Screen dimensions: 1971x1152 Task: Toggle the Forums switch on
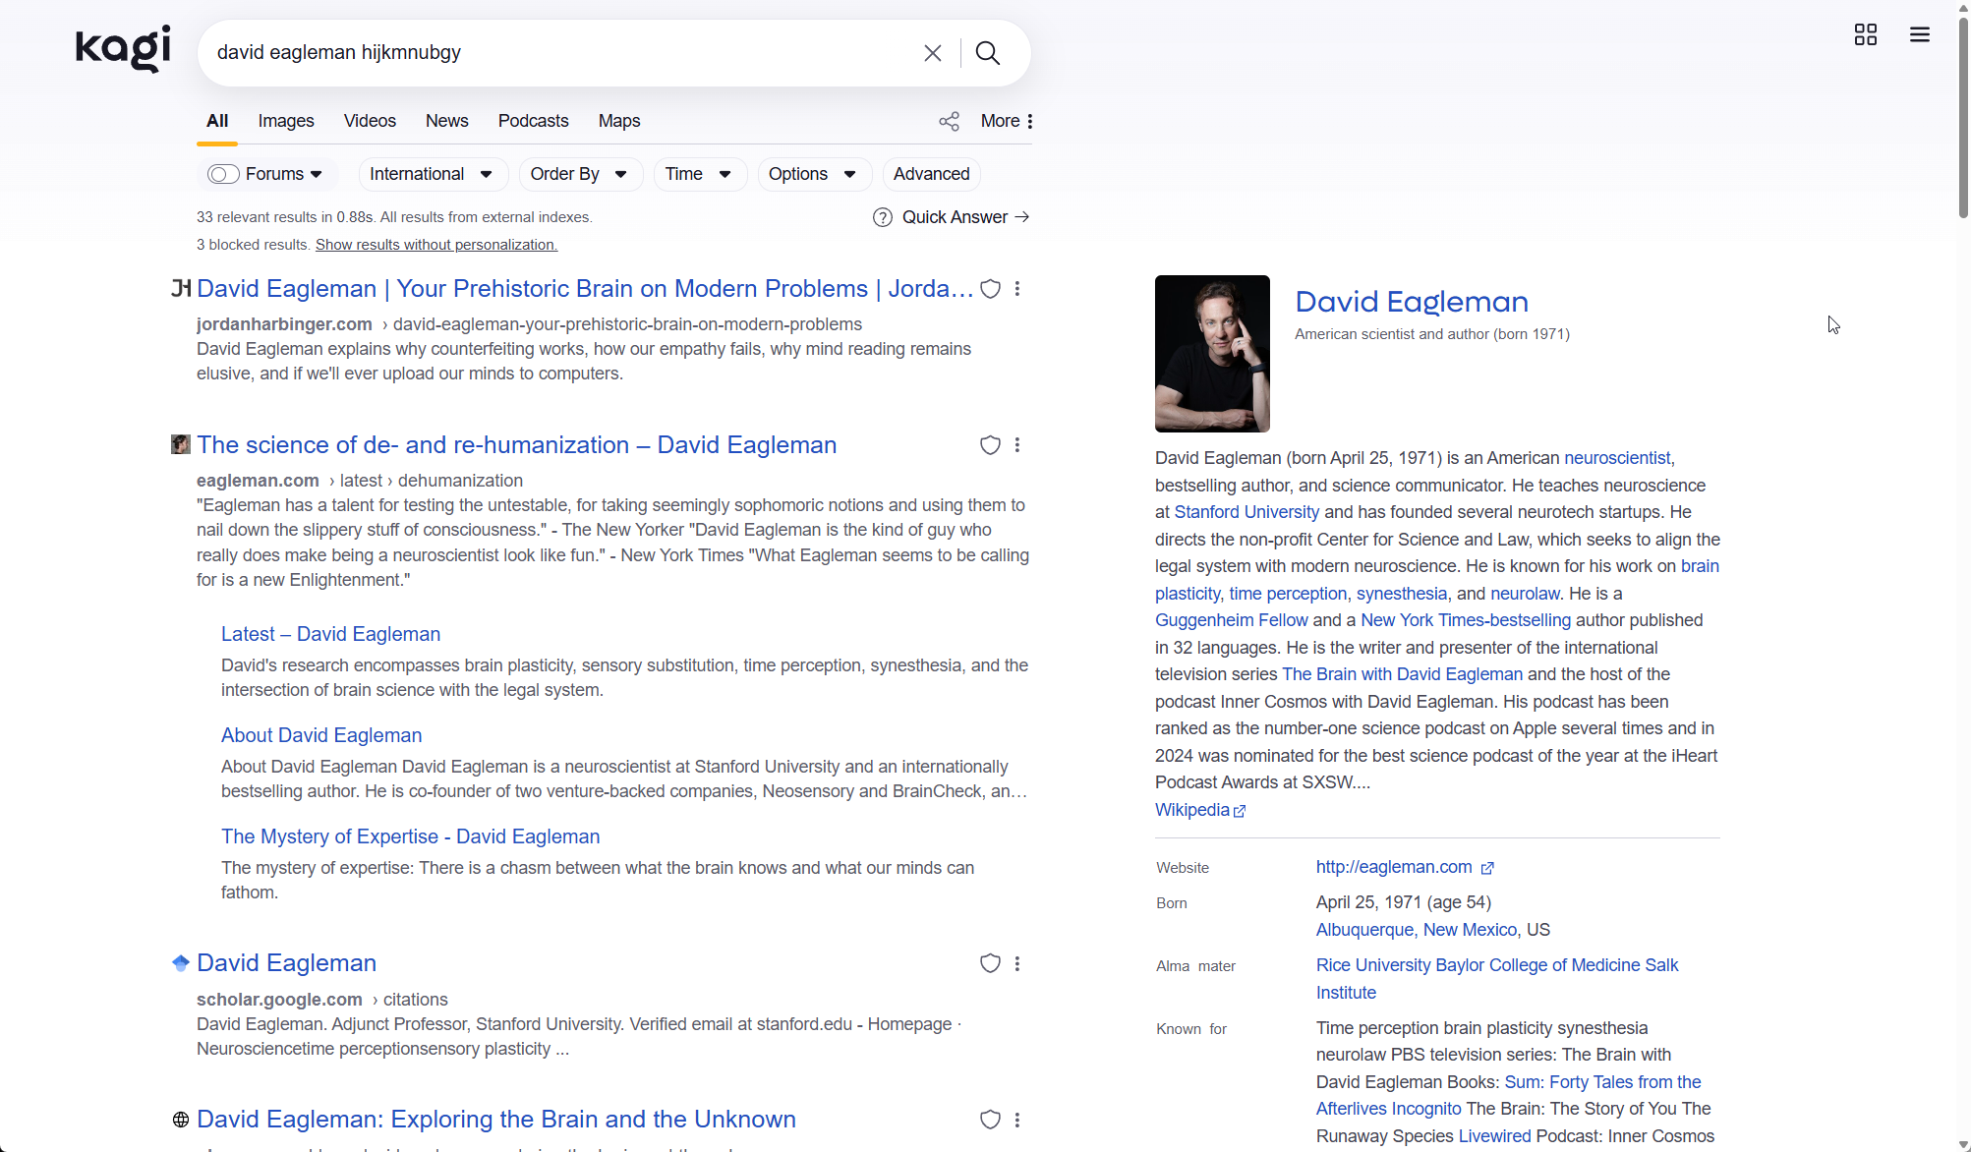coord(223,175)
